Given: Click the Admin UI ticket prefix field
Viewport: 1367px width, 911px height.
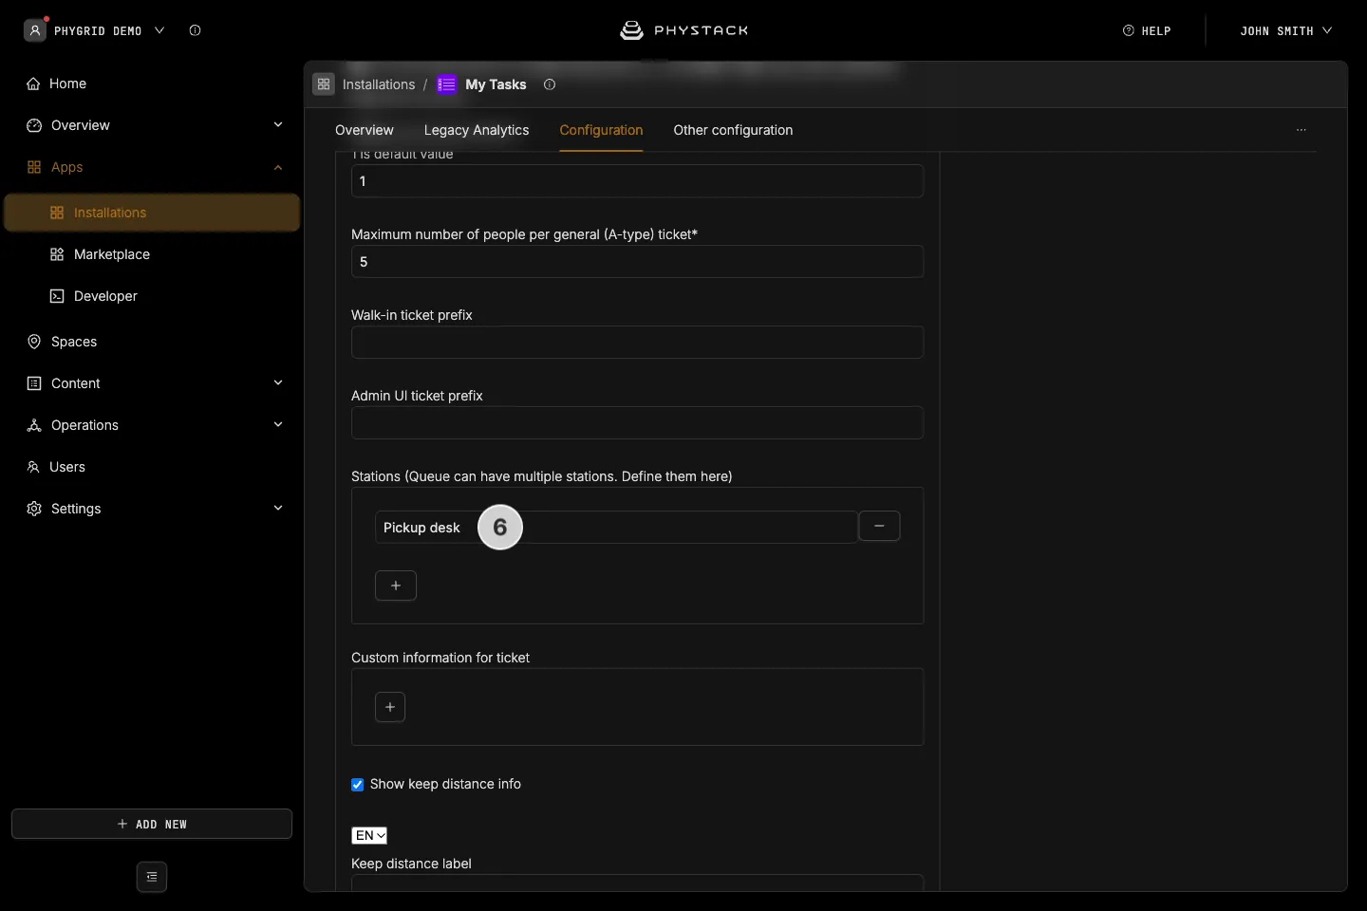Looking at the screenshot, I should pos(638,423).
